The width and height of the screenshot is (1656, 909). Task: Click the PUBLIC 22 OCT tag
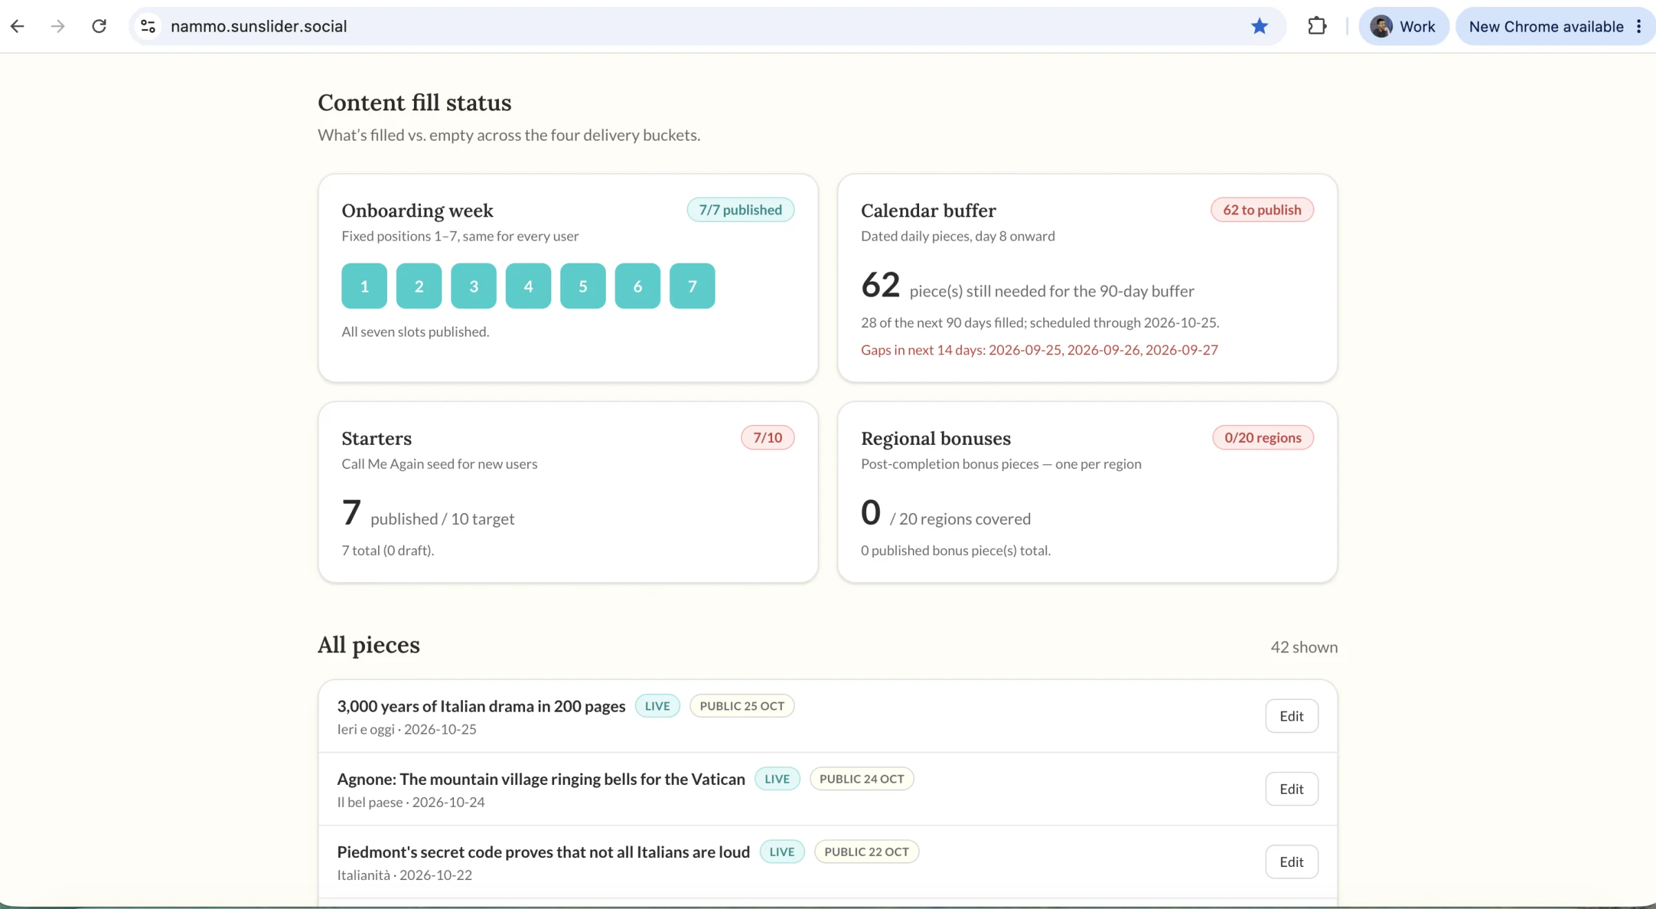867,852
